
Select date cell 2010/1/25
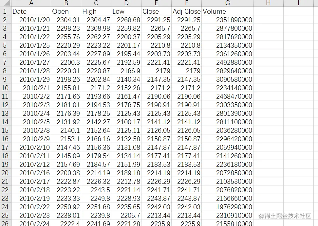click(31, 45)
